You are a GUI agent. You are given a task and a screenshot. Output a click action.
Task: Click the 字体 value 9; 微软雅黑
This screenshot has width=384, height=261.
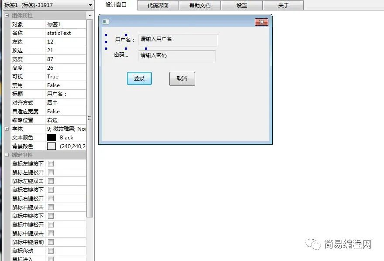click(x=65, y=129)
